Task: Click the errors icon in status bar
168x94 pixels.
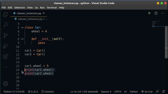Action: coord(29,92)
